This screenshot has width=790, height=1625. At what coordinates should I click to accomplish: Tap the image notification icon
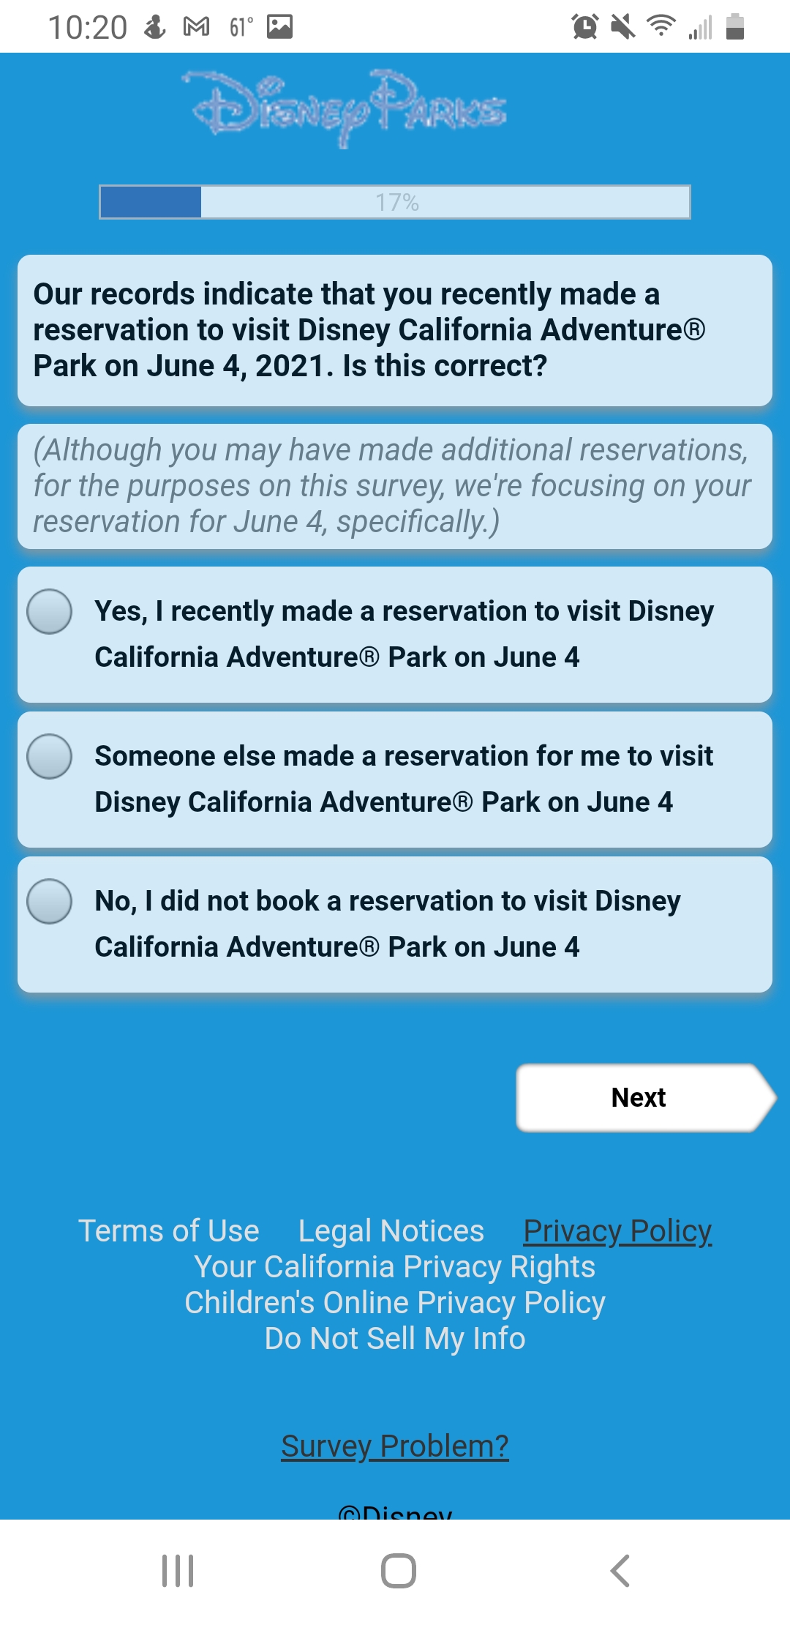point(279,27)
